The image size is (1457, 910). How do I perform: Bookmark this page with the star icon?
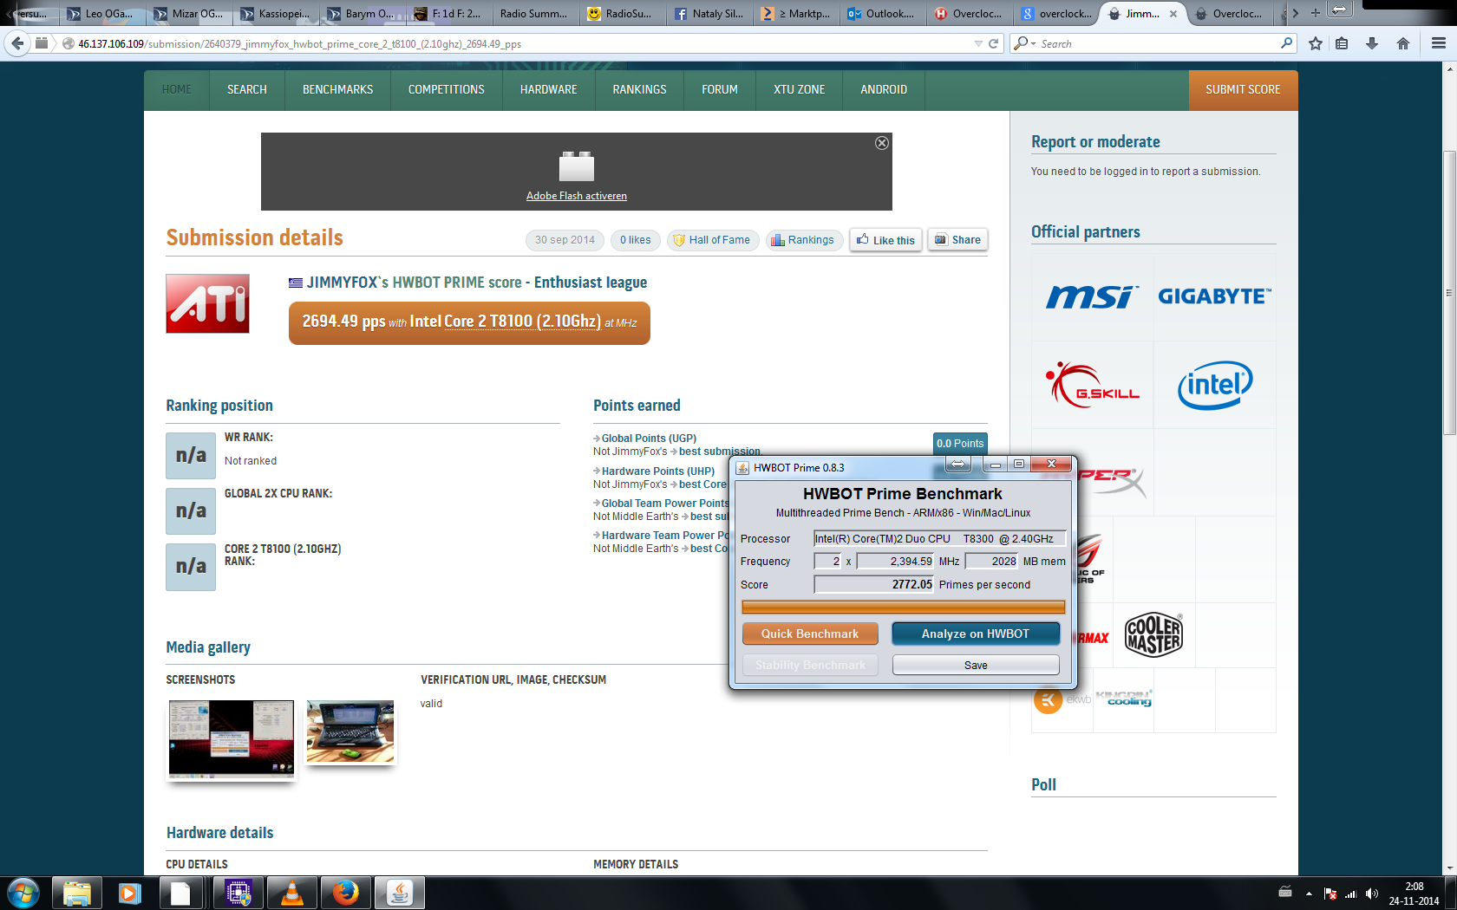pos(1316,43)
